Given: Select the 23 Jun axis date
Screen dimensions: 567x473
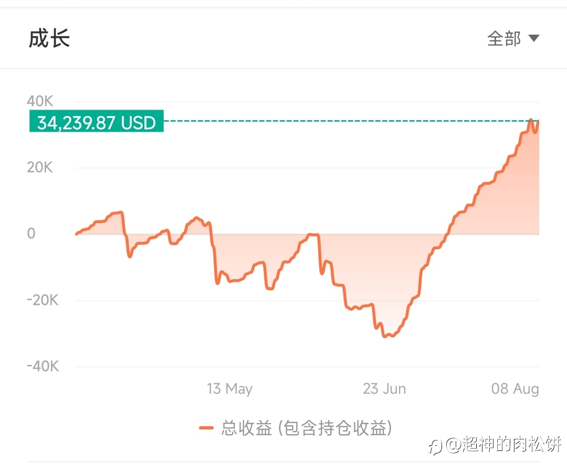Looking at the screenshot, I should click(x=384, y=389).
